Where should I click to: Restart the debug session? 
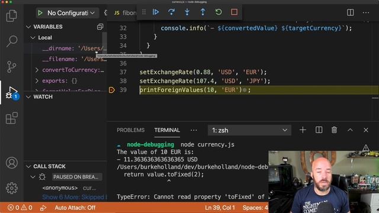coord(219,12)
